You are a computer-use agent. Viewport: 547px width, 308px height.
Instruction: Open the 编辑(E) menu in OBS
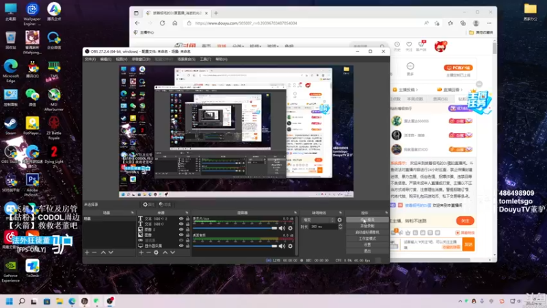pyautogui.click(x=105, y=60)
